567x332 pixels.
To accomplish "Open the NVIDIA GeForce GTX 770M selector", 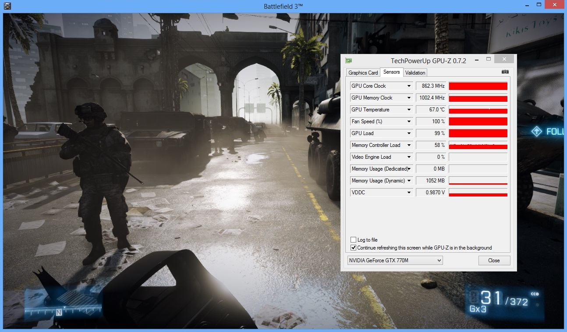I will pos(395,261).
